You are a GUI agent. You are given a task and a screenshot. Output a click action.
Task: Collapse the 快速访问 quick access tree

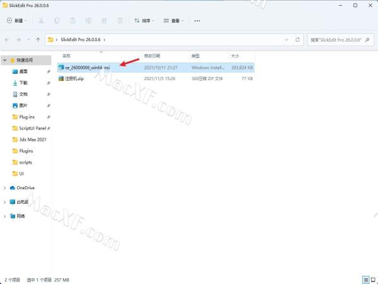pyautogui.click(x=5, y=61)
